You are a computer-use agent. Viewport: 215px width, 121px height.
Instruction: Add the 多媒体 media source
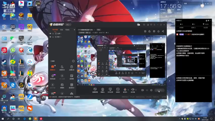click(118, 90)
